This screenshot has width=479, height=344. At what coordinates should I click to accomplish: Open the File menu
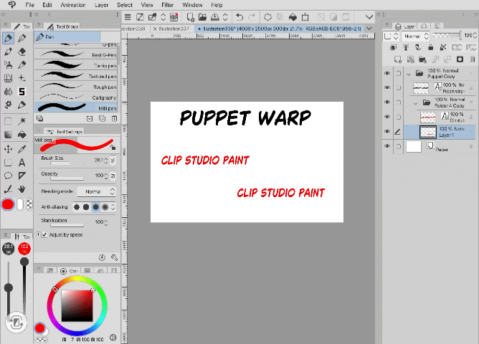(29, 5)
